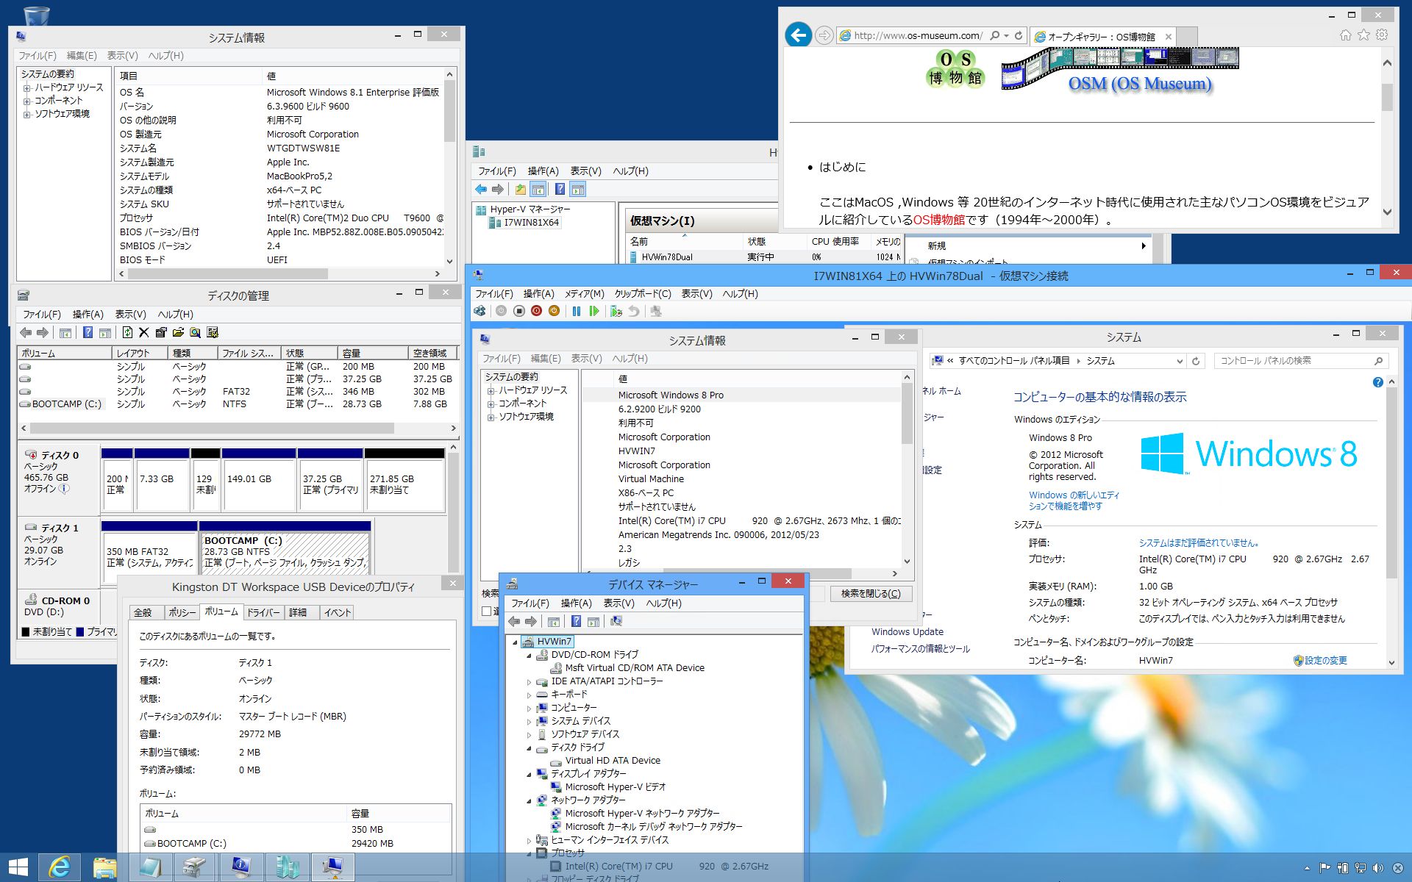The image size is (1412, 882).
Task: Click 検索を閉じる(C) button
Action: 871,594
